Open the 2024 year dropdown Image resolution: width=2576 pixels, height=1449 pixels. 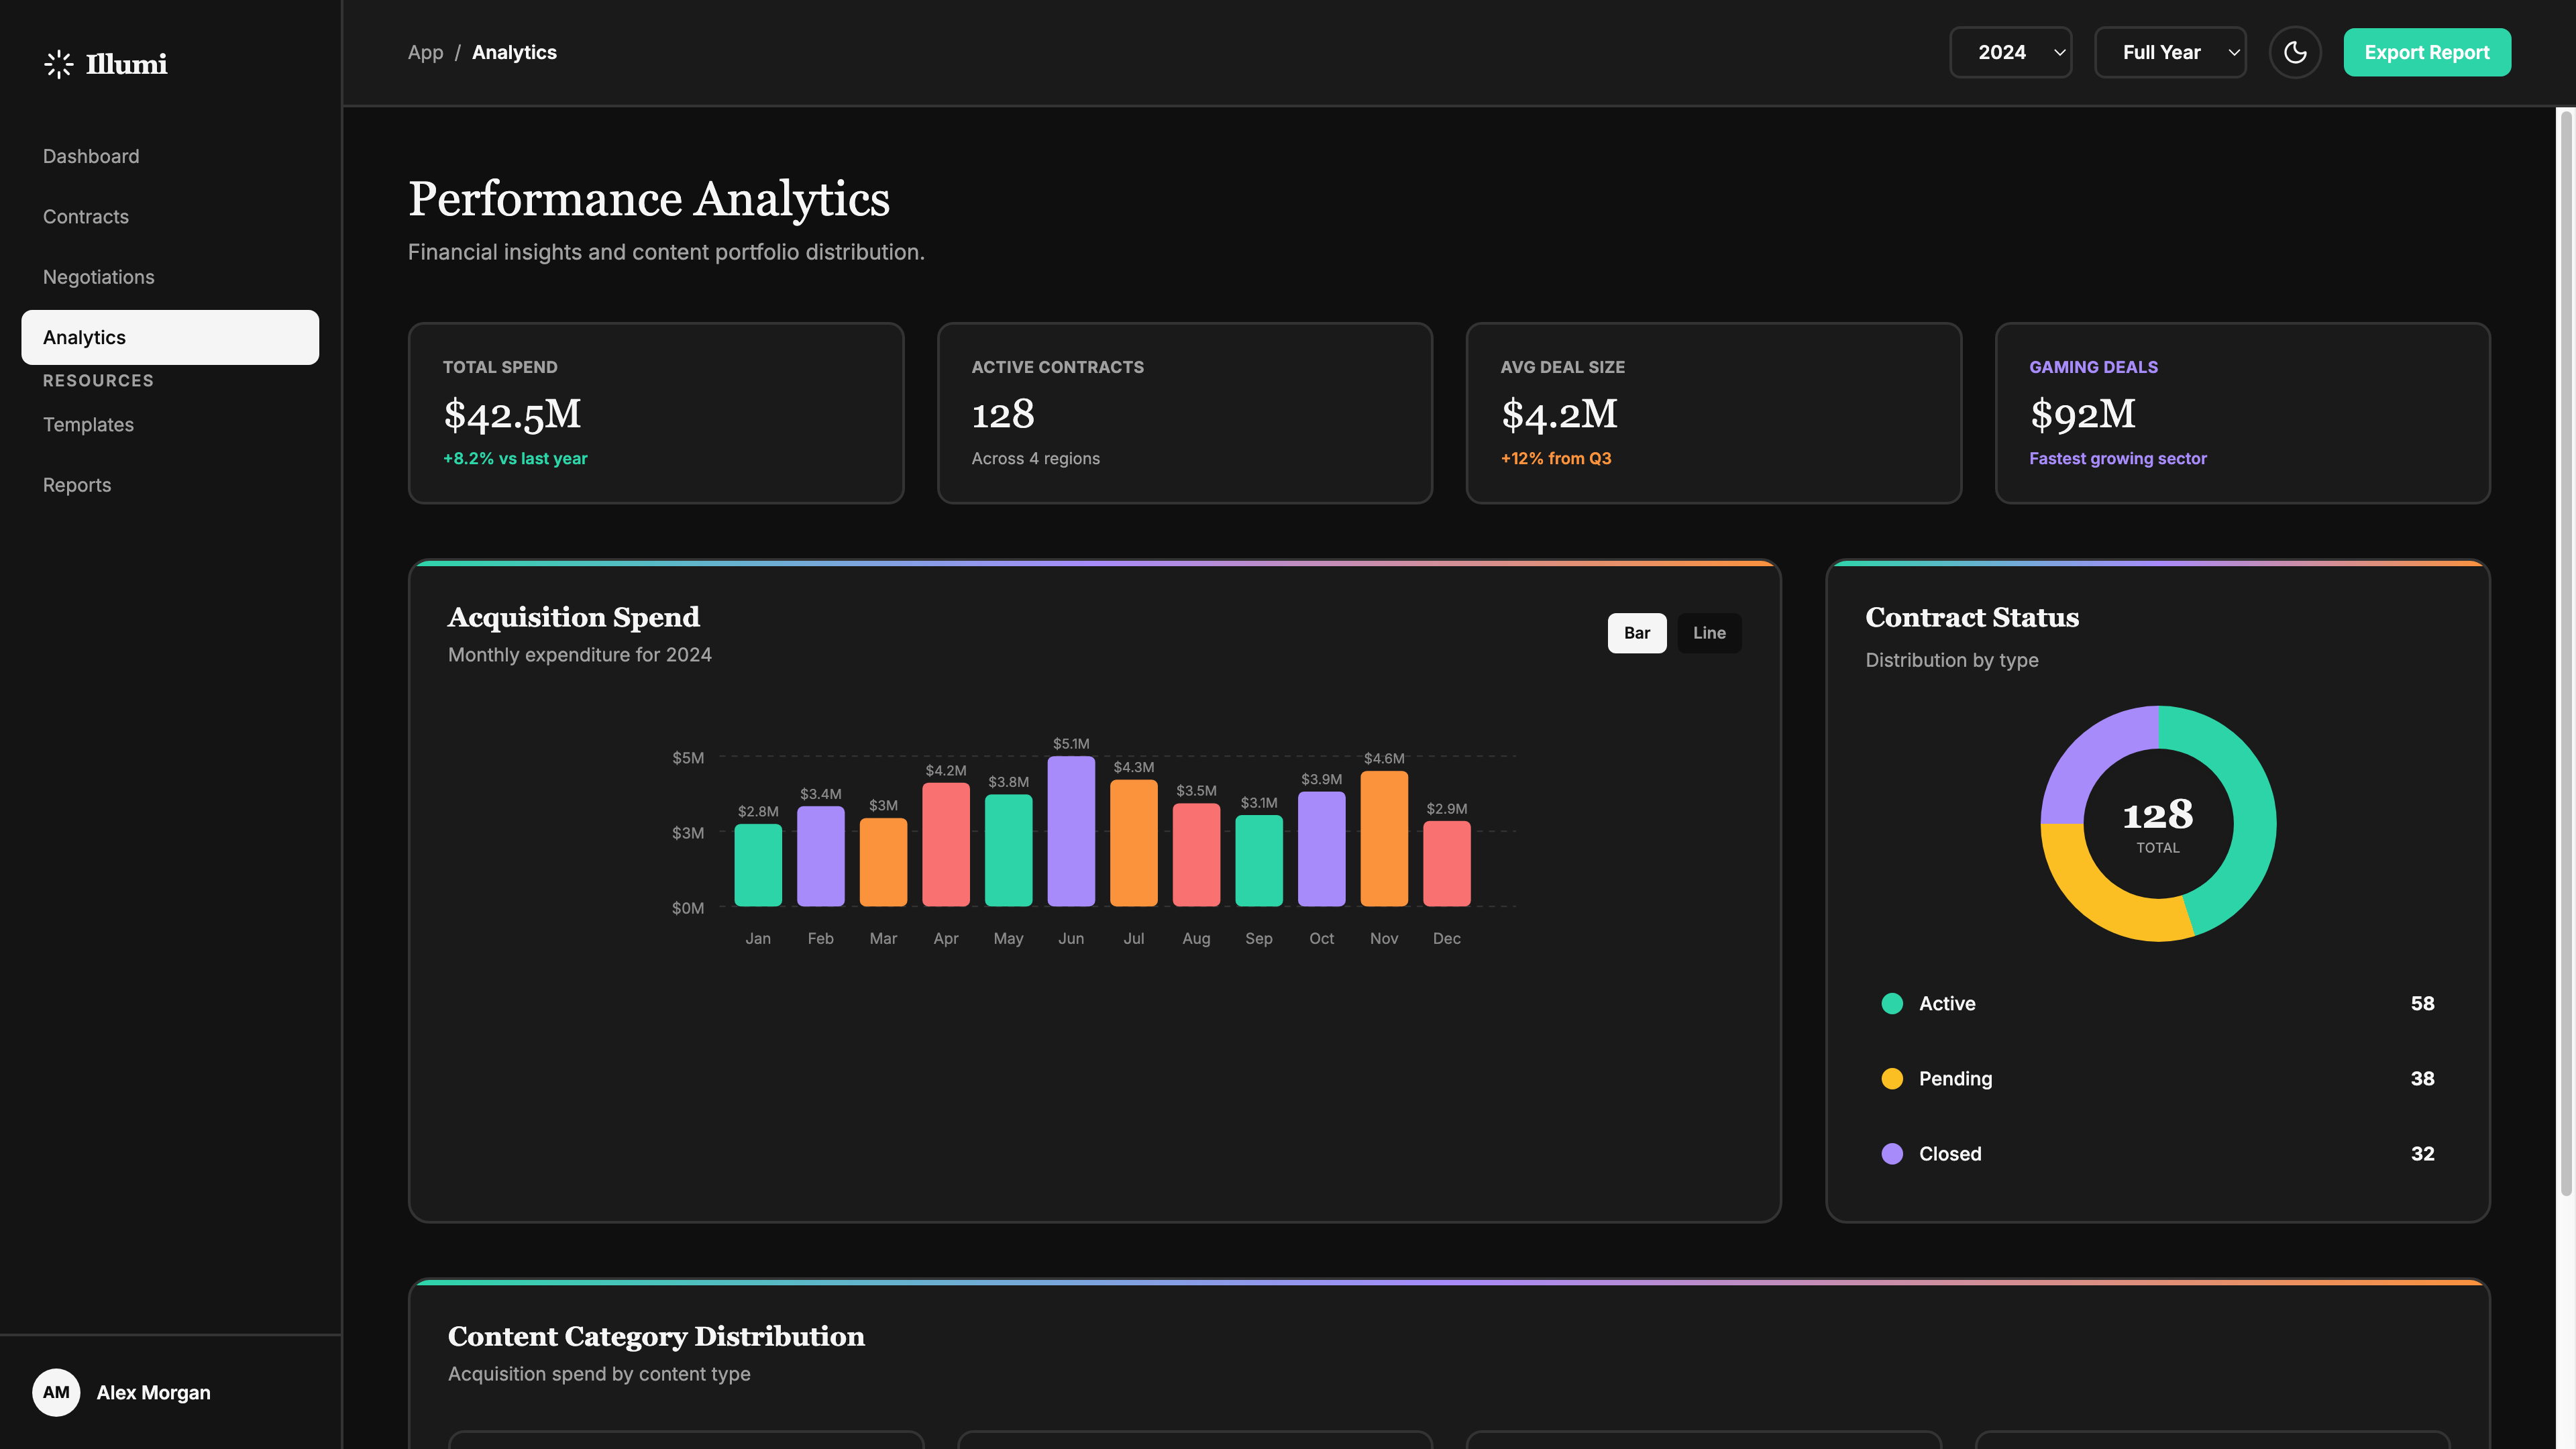[2010, 52]
